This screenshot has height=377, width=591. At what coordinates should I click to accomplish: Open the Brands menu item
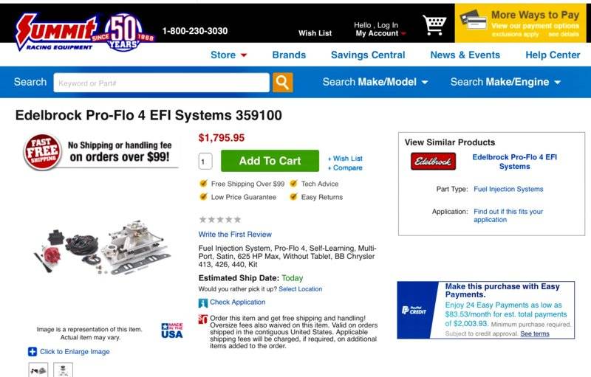pos(289,55)
